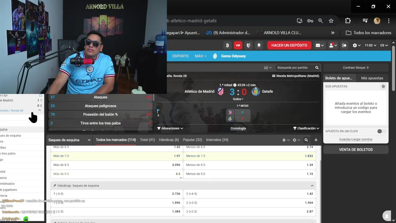Open the Cronología link
The height and width of the screenshot is (223, 396).
pyautogui.click(x=238, y=128)
